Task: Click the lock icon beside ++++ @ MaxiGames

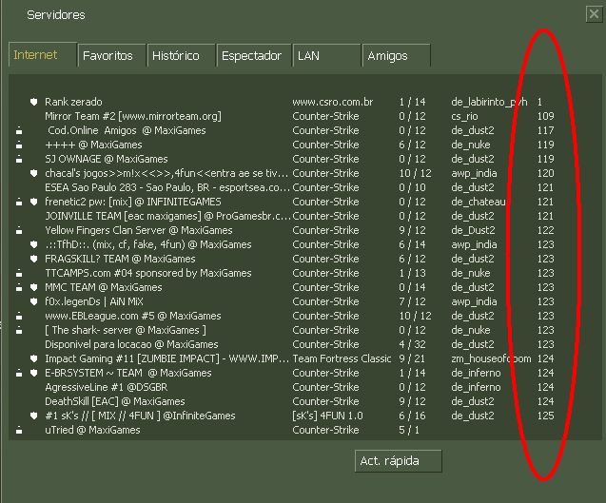Action: [19, 145]
